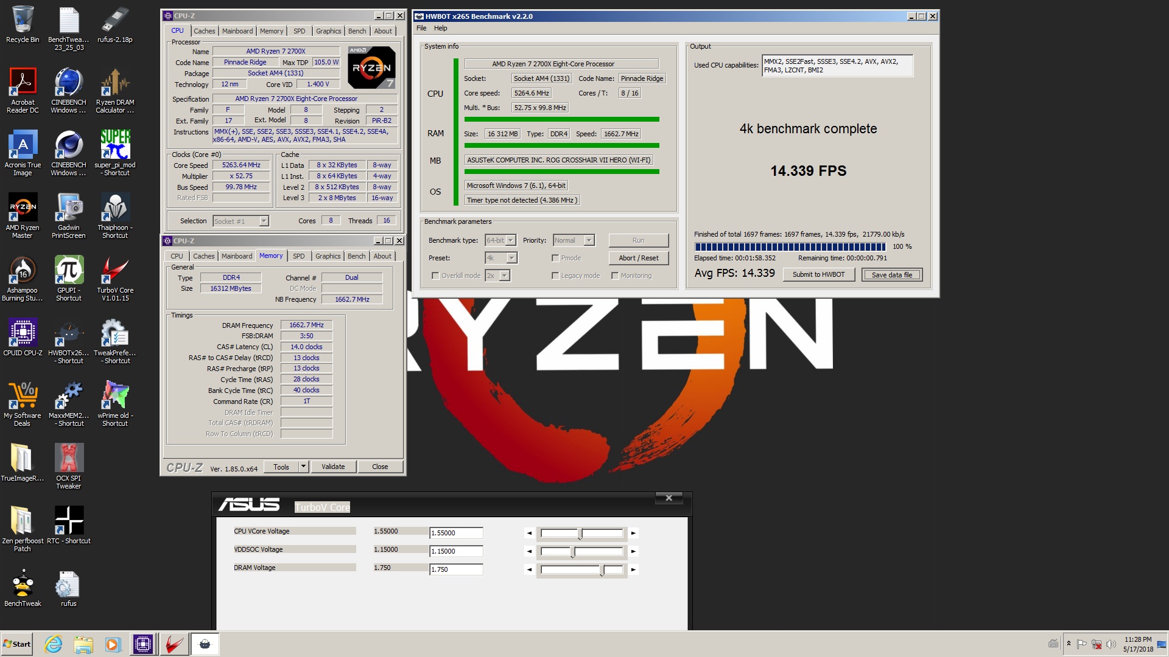Viewport: 1169px width, 657px height.
Task: Enable the Monitoring checkbox
Action: (615, 276)
